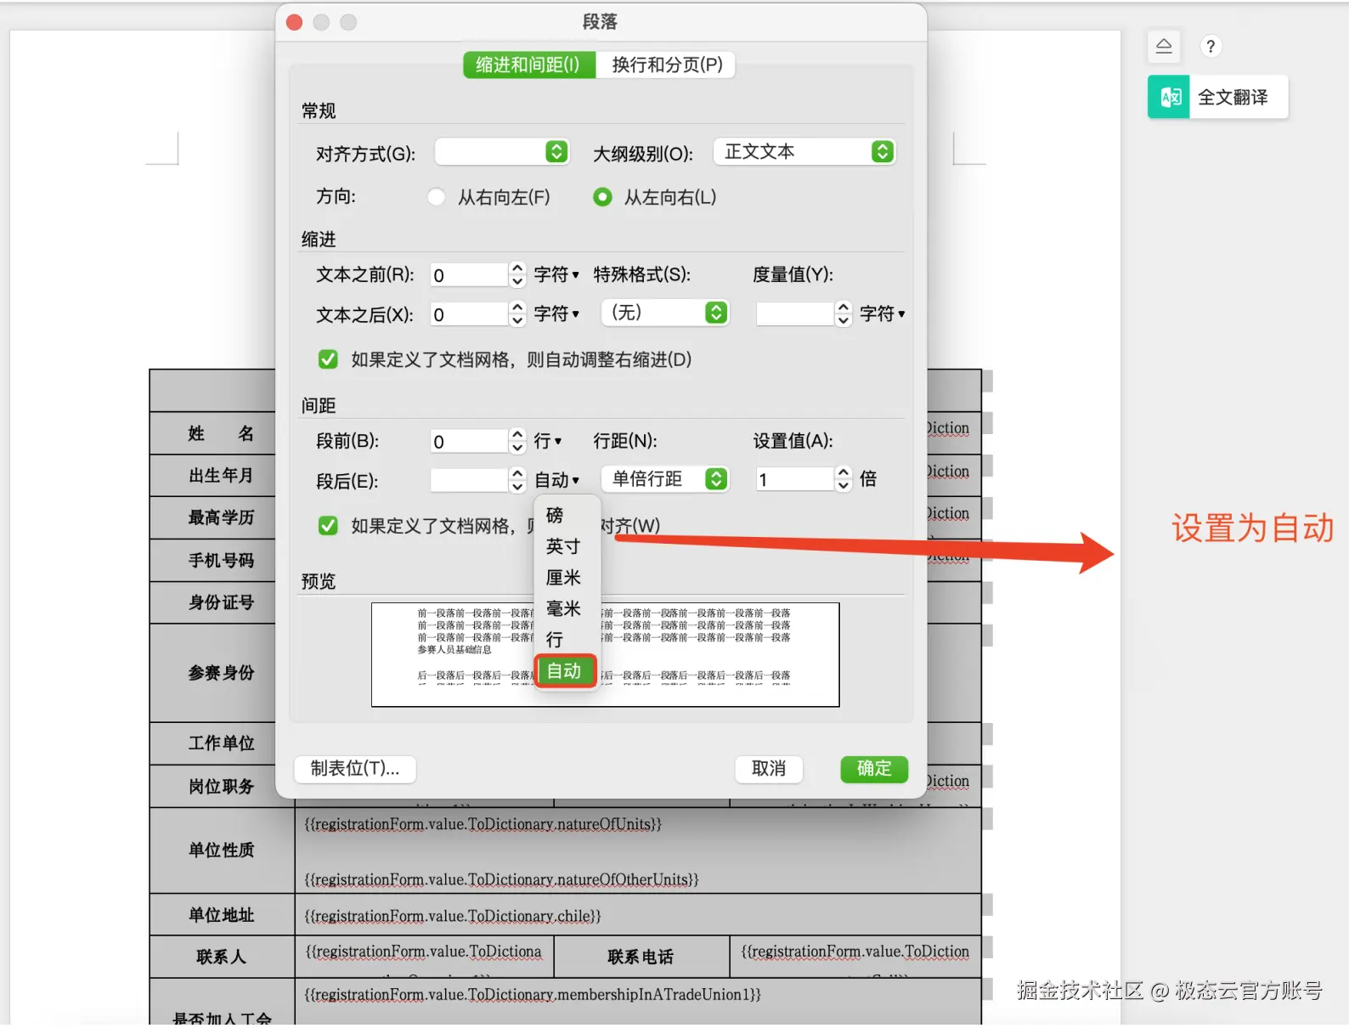Click the 全文翻译 button
This screenshot has height=1028, width=1349.
(1218, 97)
